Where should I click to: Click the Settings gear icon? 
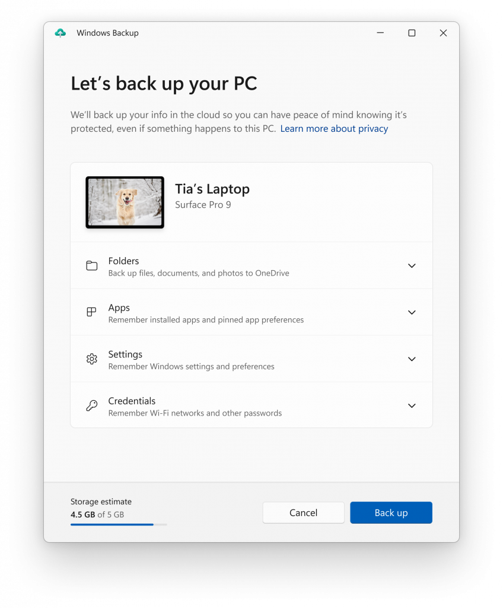(x=92, y=359)
